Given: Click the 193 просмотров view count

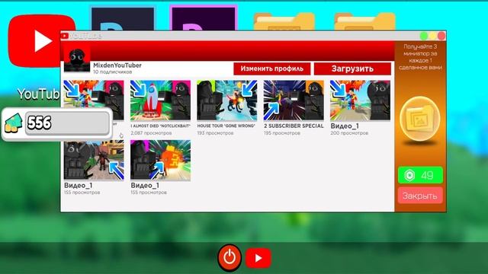Looking at the screenshot, I should [x=215, y=133].
